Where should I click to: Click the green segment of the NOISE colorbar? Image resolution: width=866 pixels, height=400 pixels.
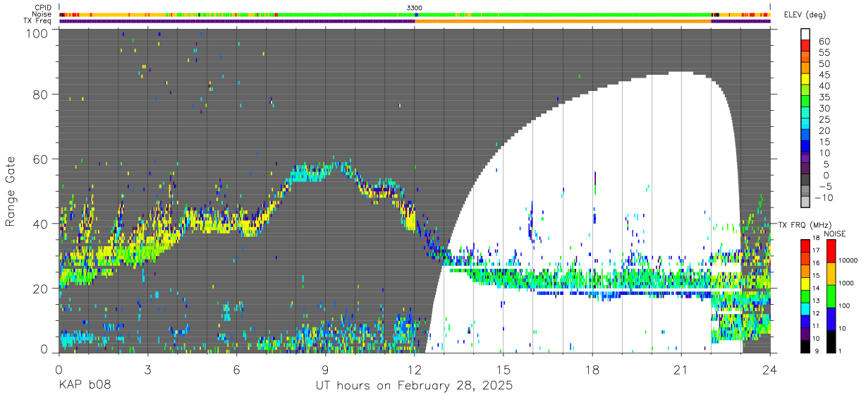click(830, 296)
